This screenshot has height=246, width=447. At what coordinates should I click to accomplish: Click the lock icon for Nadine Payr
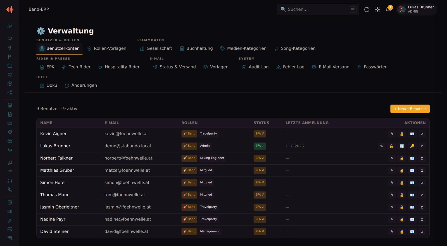point(402,219)
